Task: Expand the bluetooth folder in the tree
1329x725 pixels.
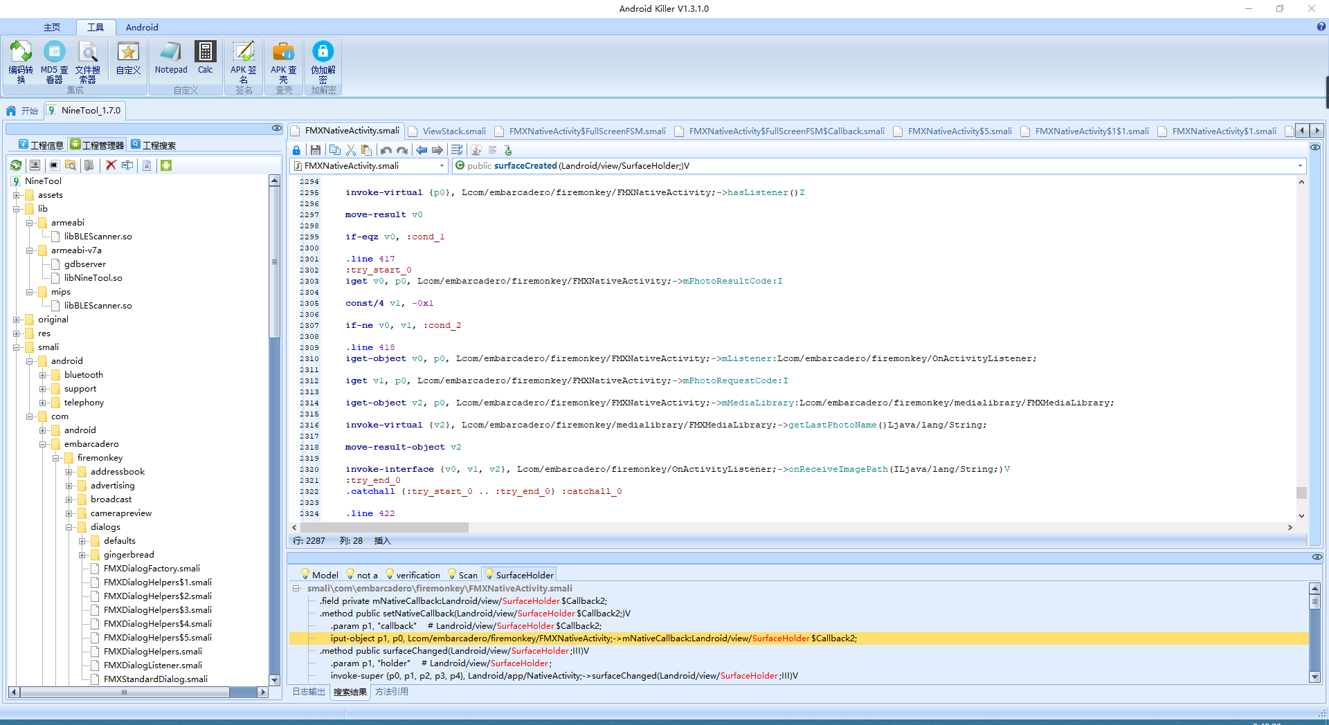Action: (43, 375)
